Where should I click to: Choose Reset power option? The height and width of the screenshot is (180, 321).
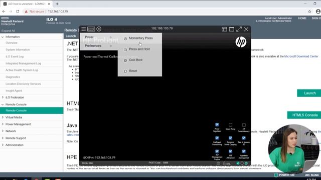pos(140,71)
